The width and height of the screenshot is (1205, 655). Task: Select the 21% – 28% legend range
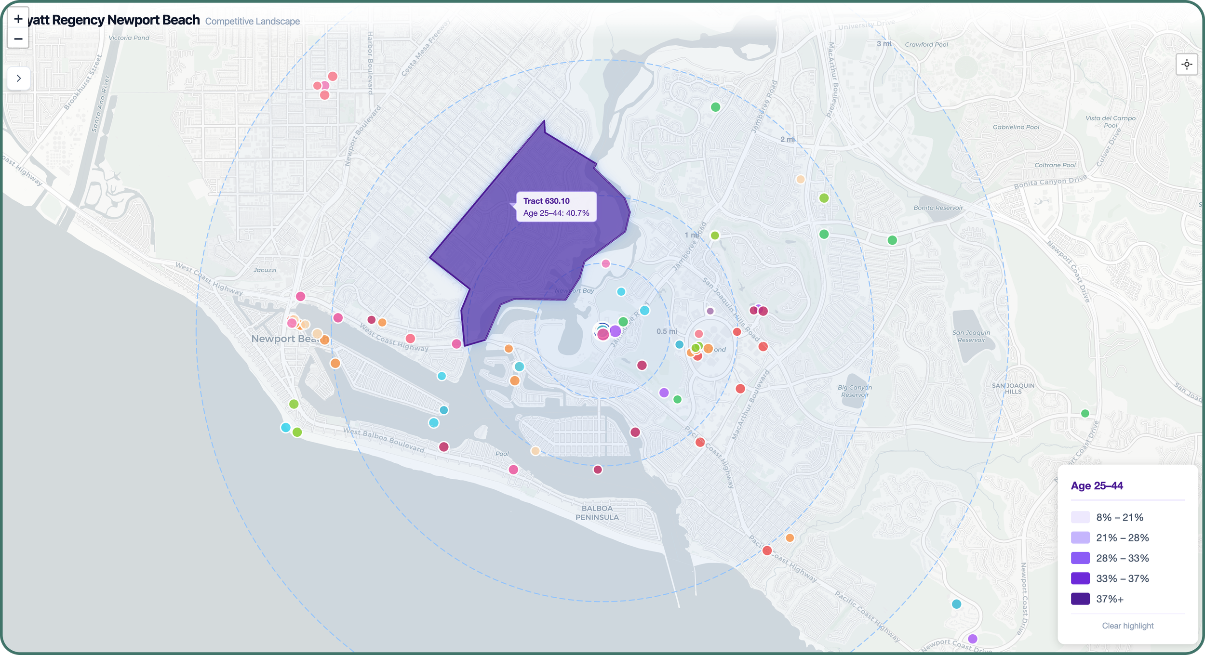[x=1122, y=537]
